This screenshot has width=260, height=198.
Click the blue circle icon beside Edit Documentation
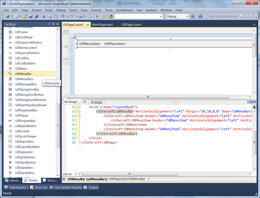[x=200, y=16]
